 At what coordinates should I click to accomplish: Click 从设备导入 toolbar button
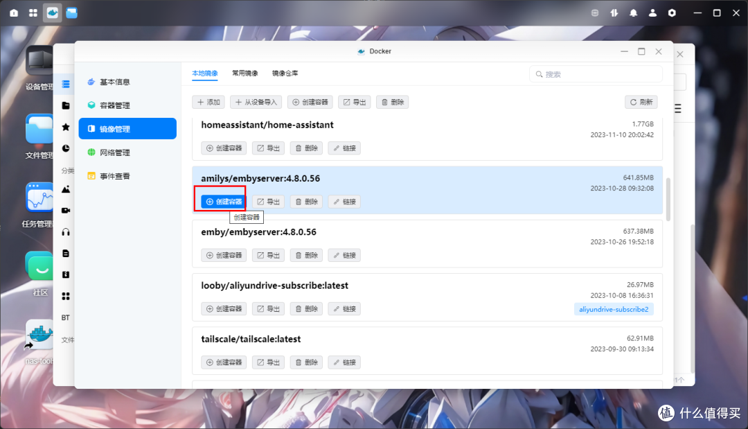pos(256,102)
